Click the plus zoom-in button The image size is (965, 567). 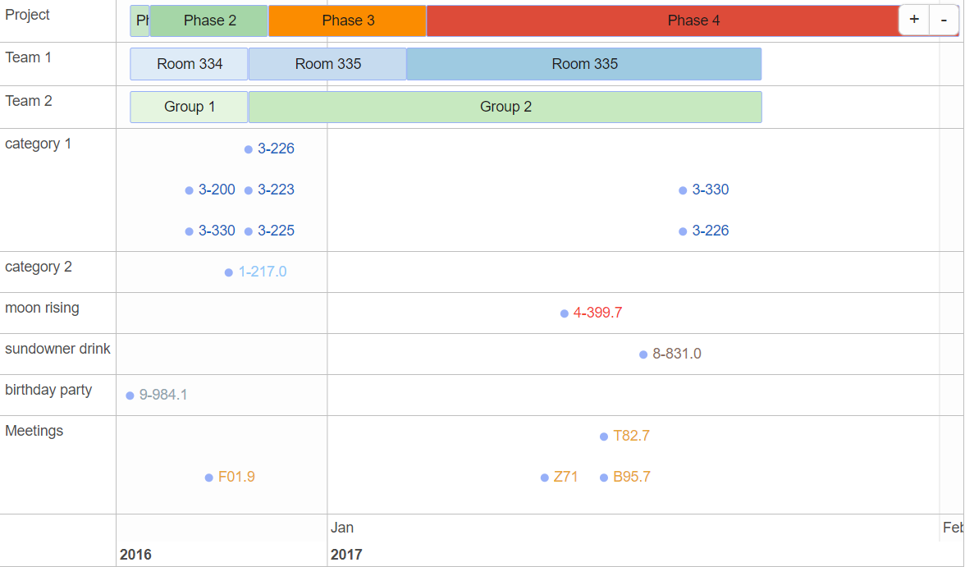click(x=914, y=20)
